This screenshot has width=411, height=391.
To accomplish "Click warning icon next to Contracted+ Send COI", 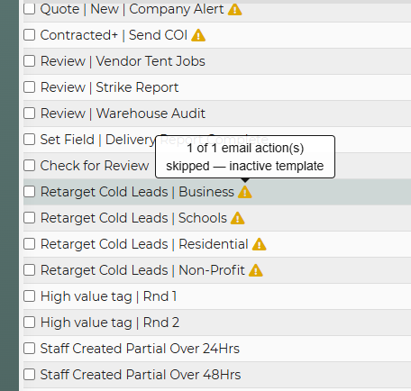I will (x=198, y=35).
